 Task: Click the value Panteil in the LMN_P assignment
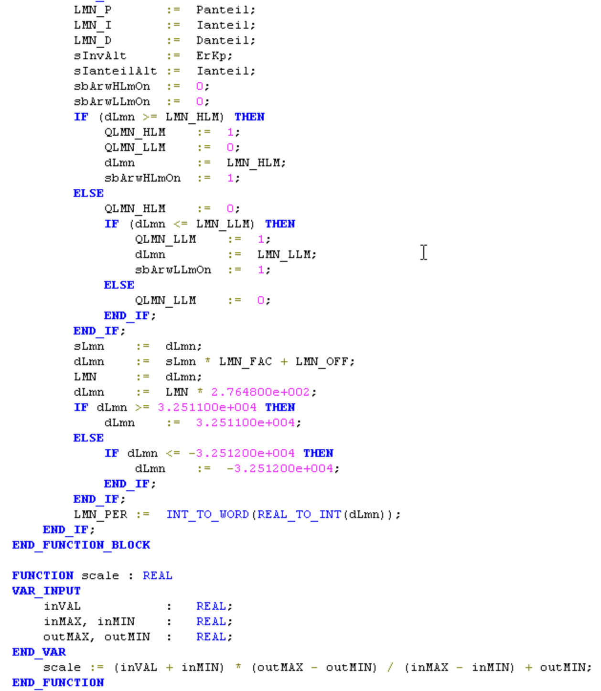click(223, 10)
